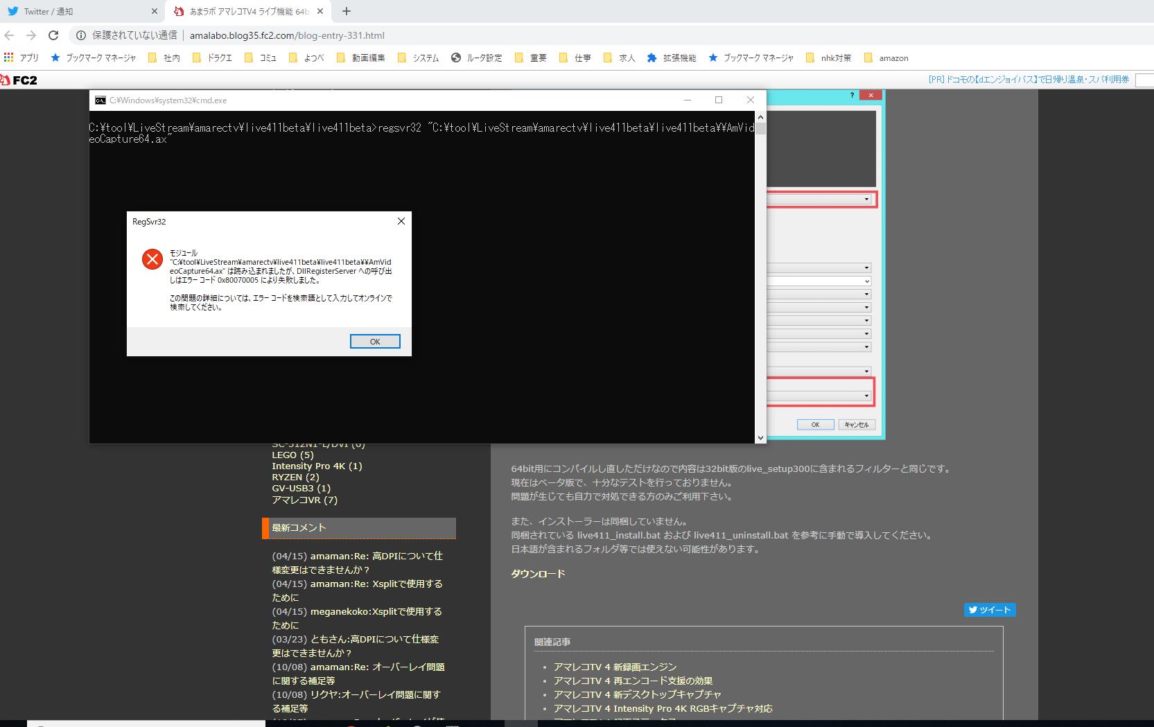Open the 仕事 bookmark folder

tap(575, 58)
